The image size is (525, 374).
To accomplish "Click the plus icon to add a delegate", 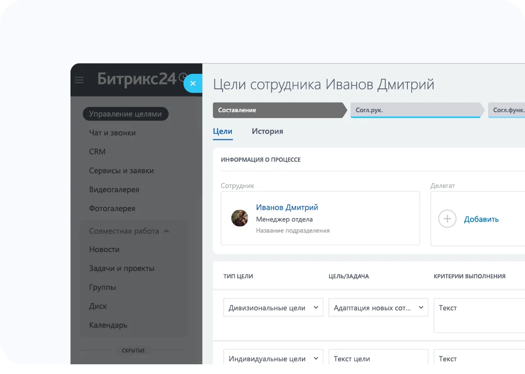I will coord(447,219).
